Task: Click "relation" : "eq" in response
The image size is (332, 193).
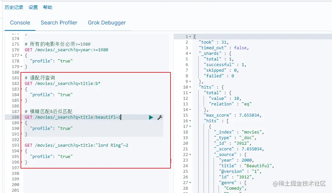Action: [230, 104]
